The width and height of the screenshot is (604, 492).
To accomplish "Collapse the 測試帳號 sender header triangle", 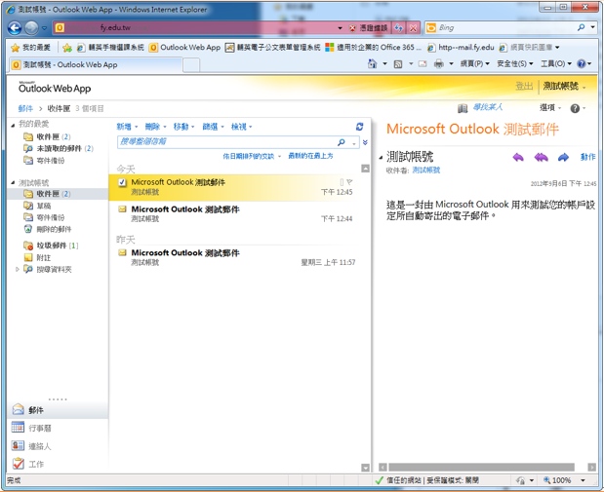I will pyautogui.click(x=381, y=157).
